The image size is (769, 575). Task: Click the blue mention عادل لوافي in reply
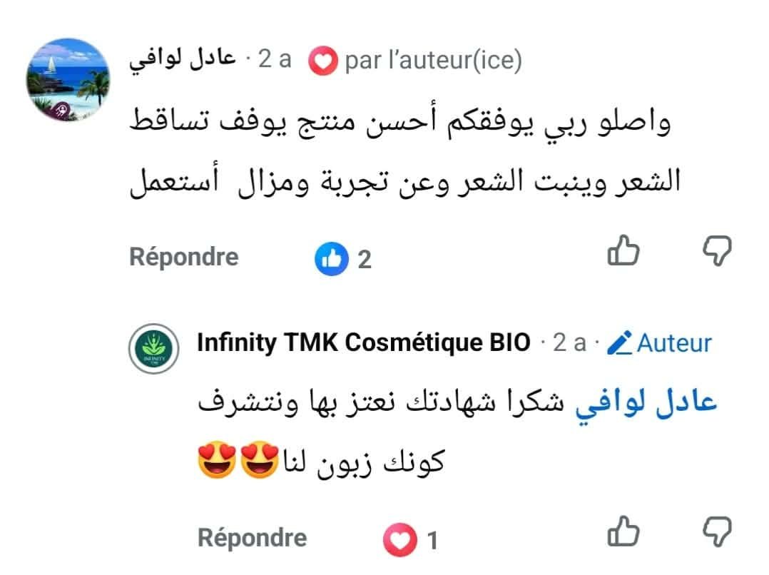coord(646,404)
